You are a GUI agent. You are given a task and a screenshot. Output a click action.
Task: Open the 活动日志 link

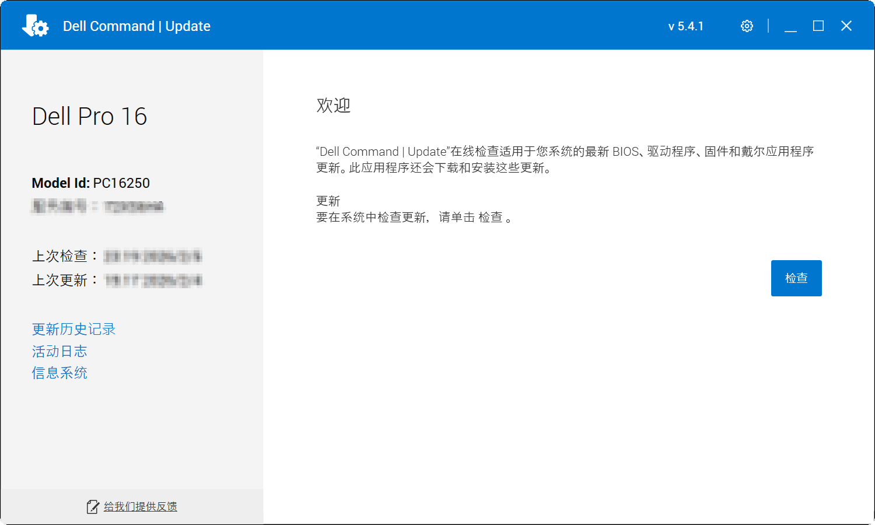59,351
